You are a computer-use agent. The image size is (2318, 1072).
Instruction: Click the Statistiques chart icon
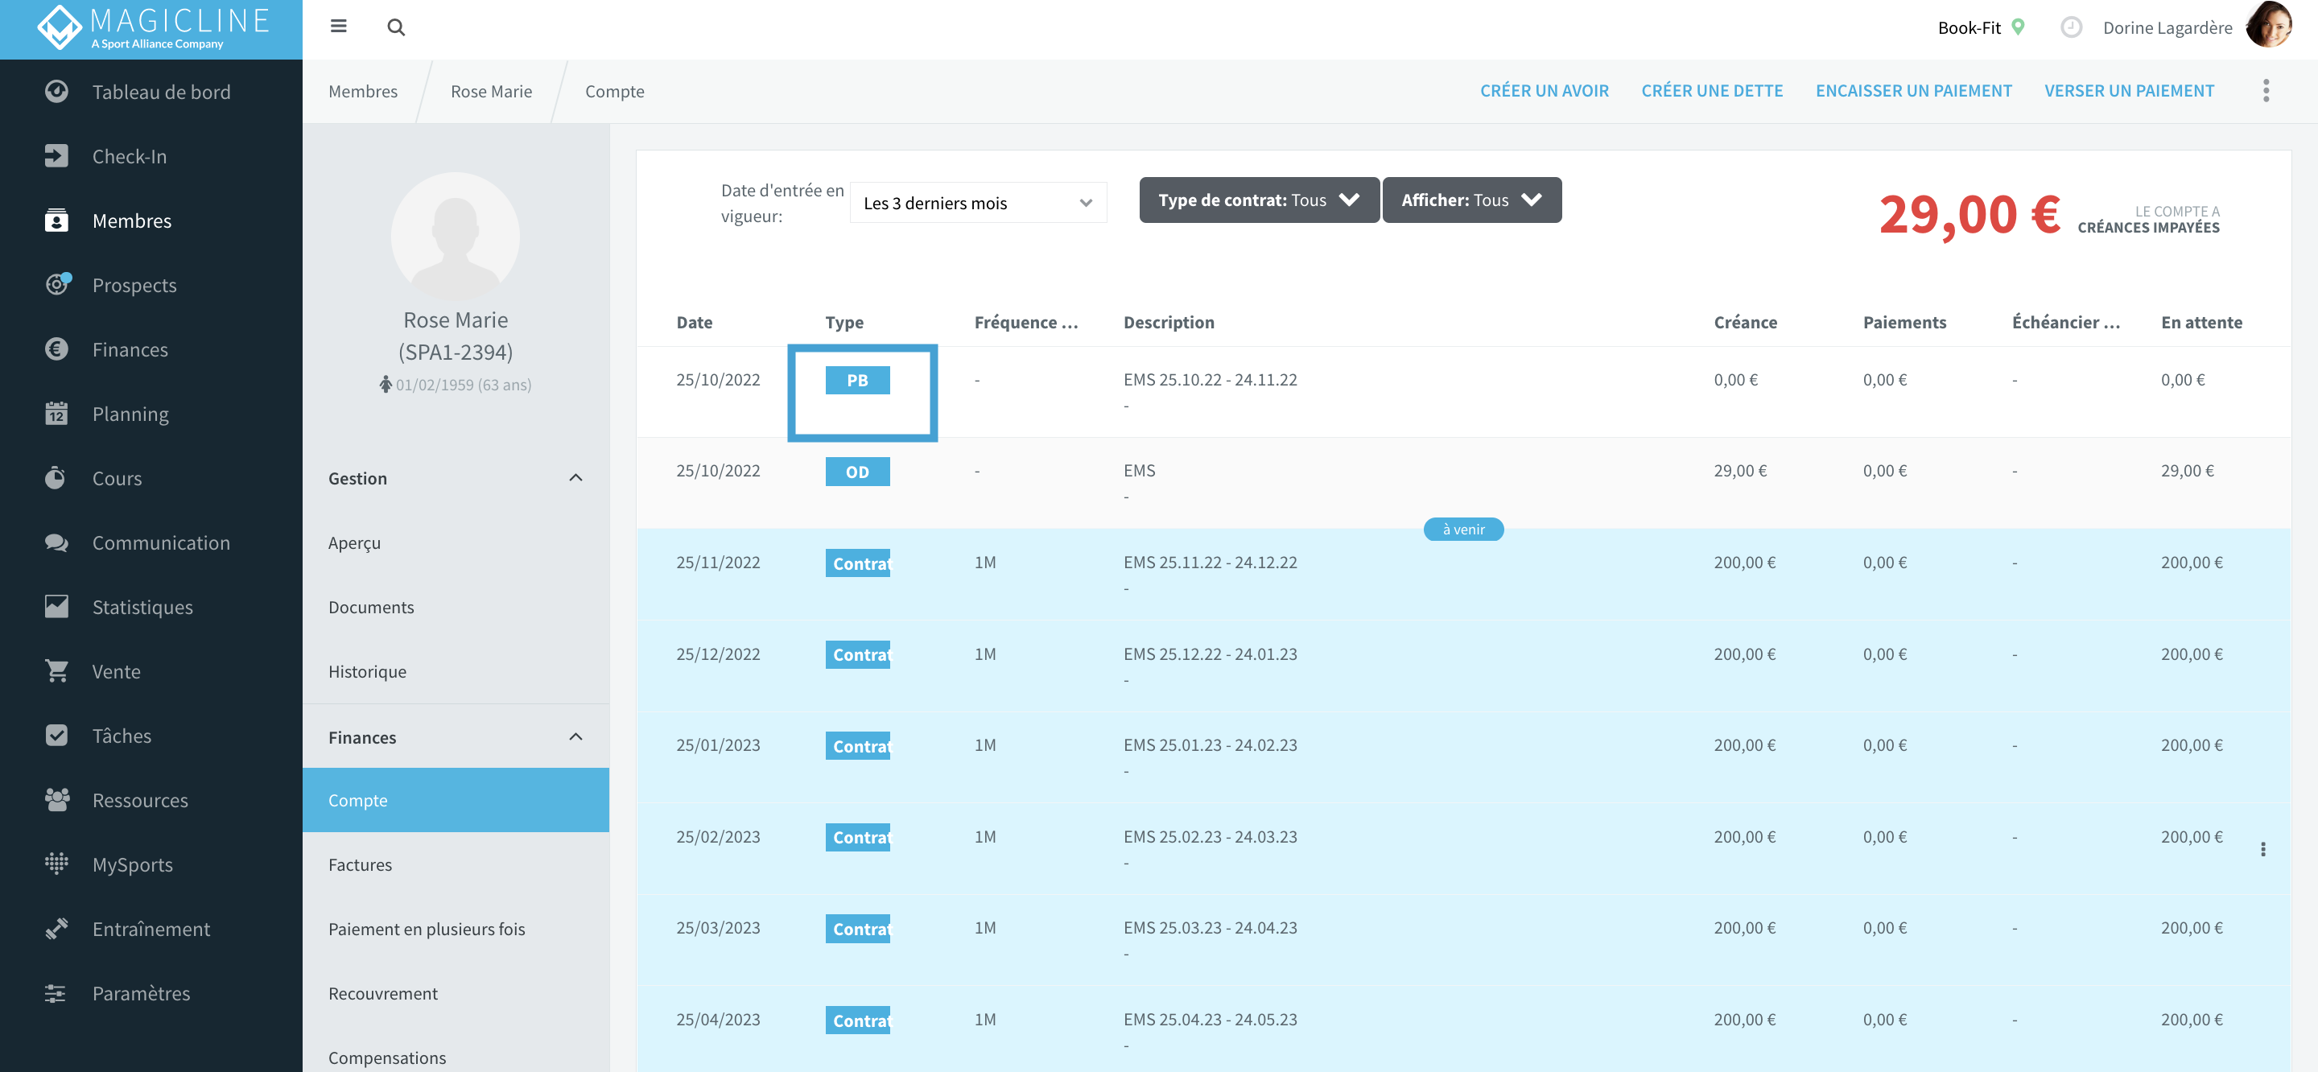pyautogui.click(x=56, y=607)
